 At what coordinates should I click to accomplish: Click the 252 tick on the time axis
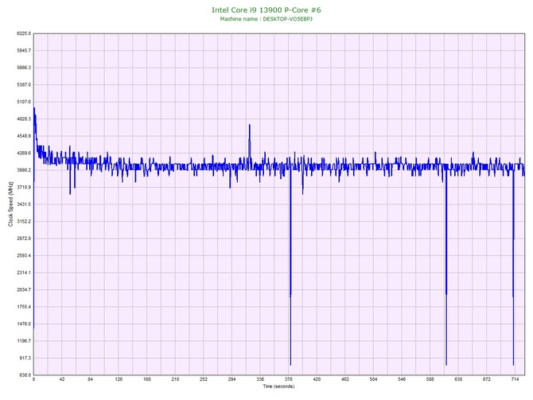click(204, 379)
